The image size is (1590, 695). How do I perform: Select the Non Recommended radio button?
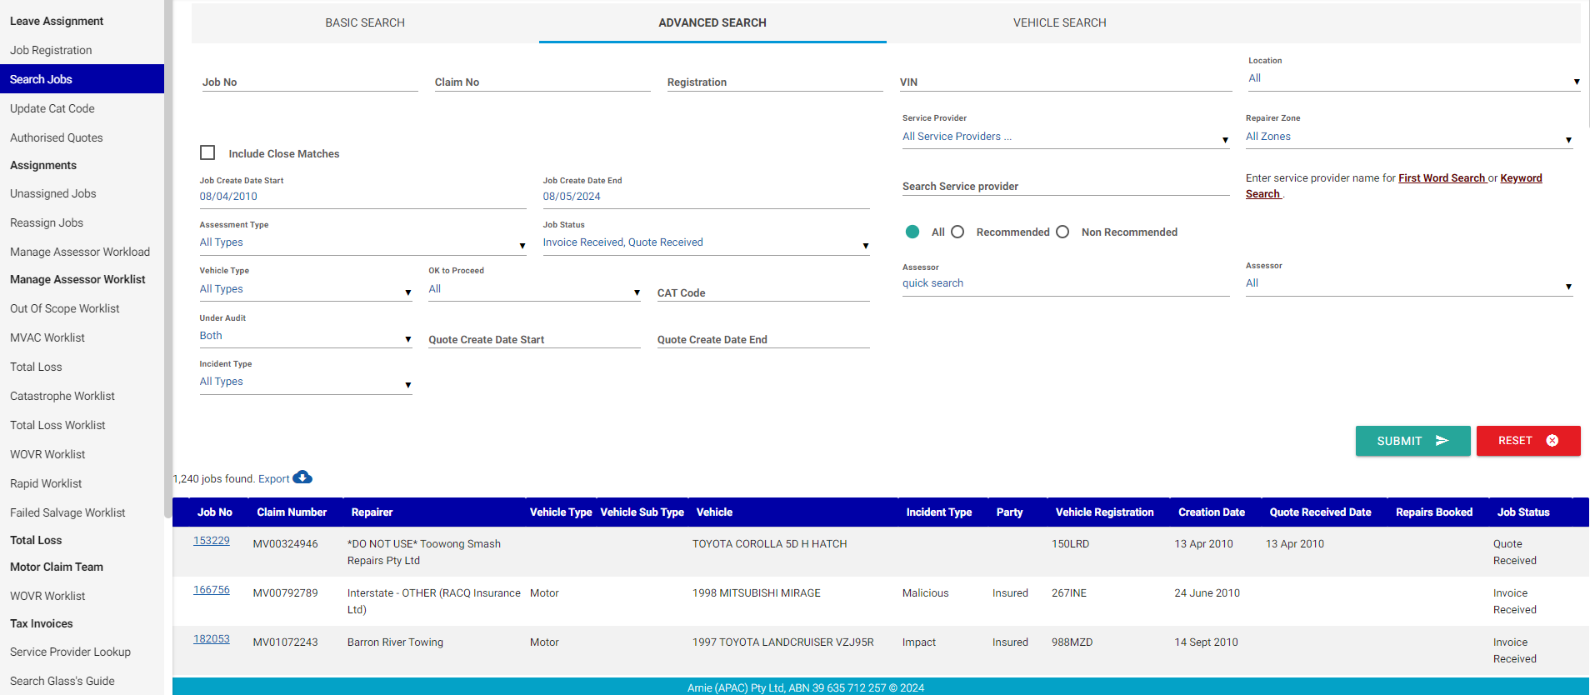[1062, 232]
